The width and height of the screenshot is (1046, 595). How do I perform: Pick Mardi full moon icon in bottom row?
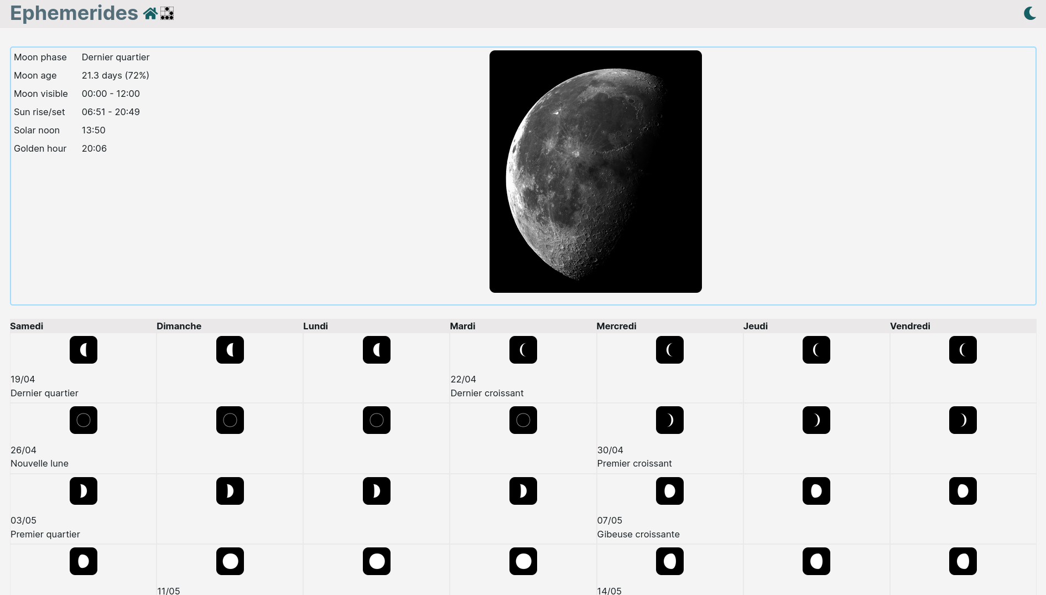click(x=523, y=561)
